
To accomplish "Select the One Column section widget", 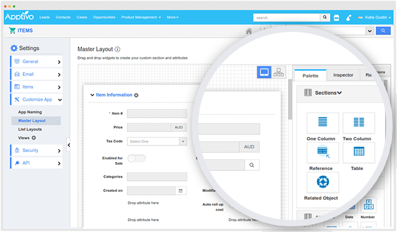I will pos(323,123).
